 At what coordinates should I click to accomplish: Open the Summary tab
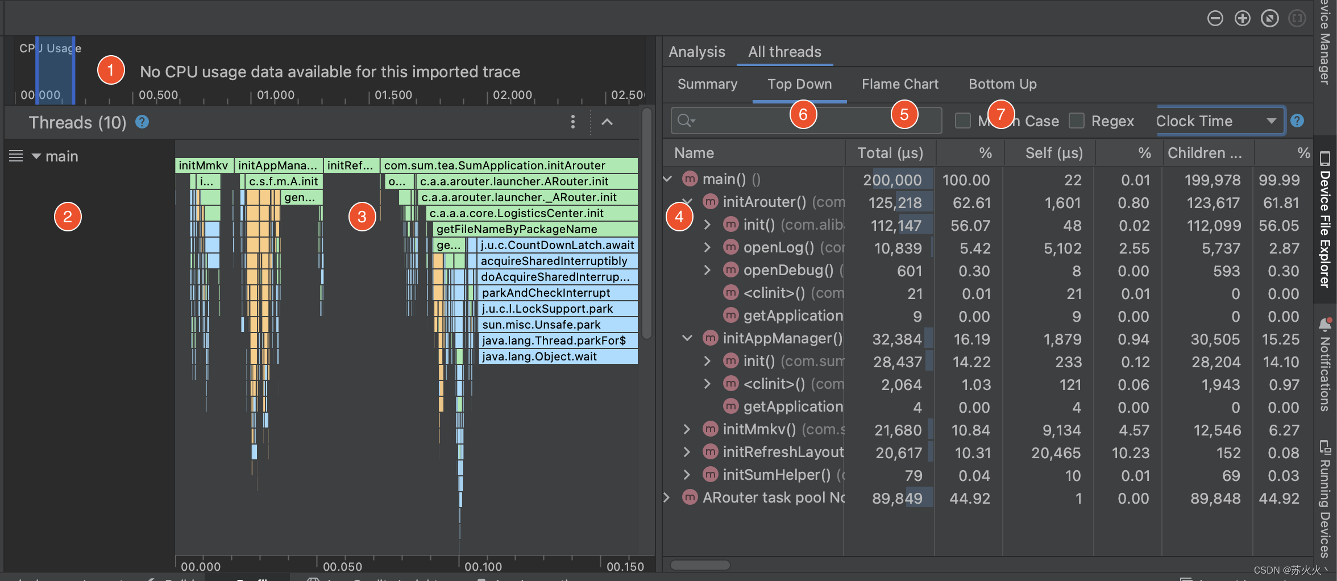(x=707, y=84)
